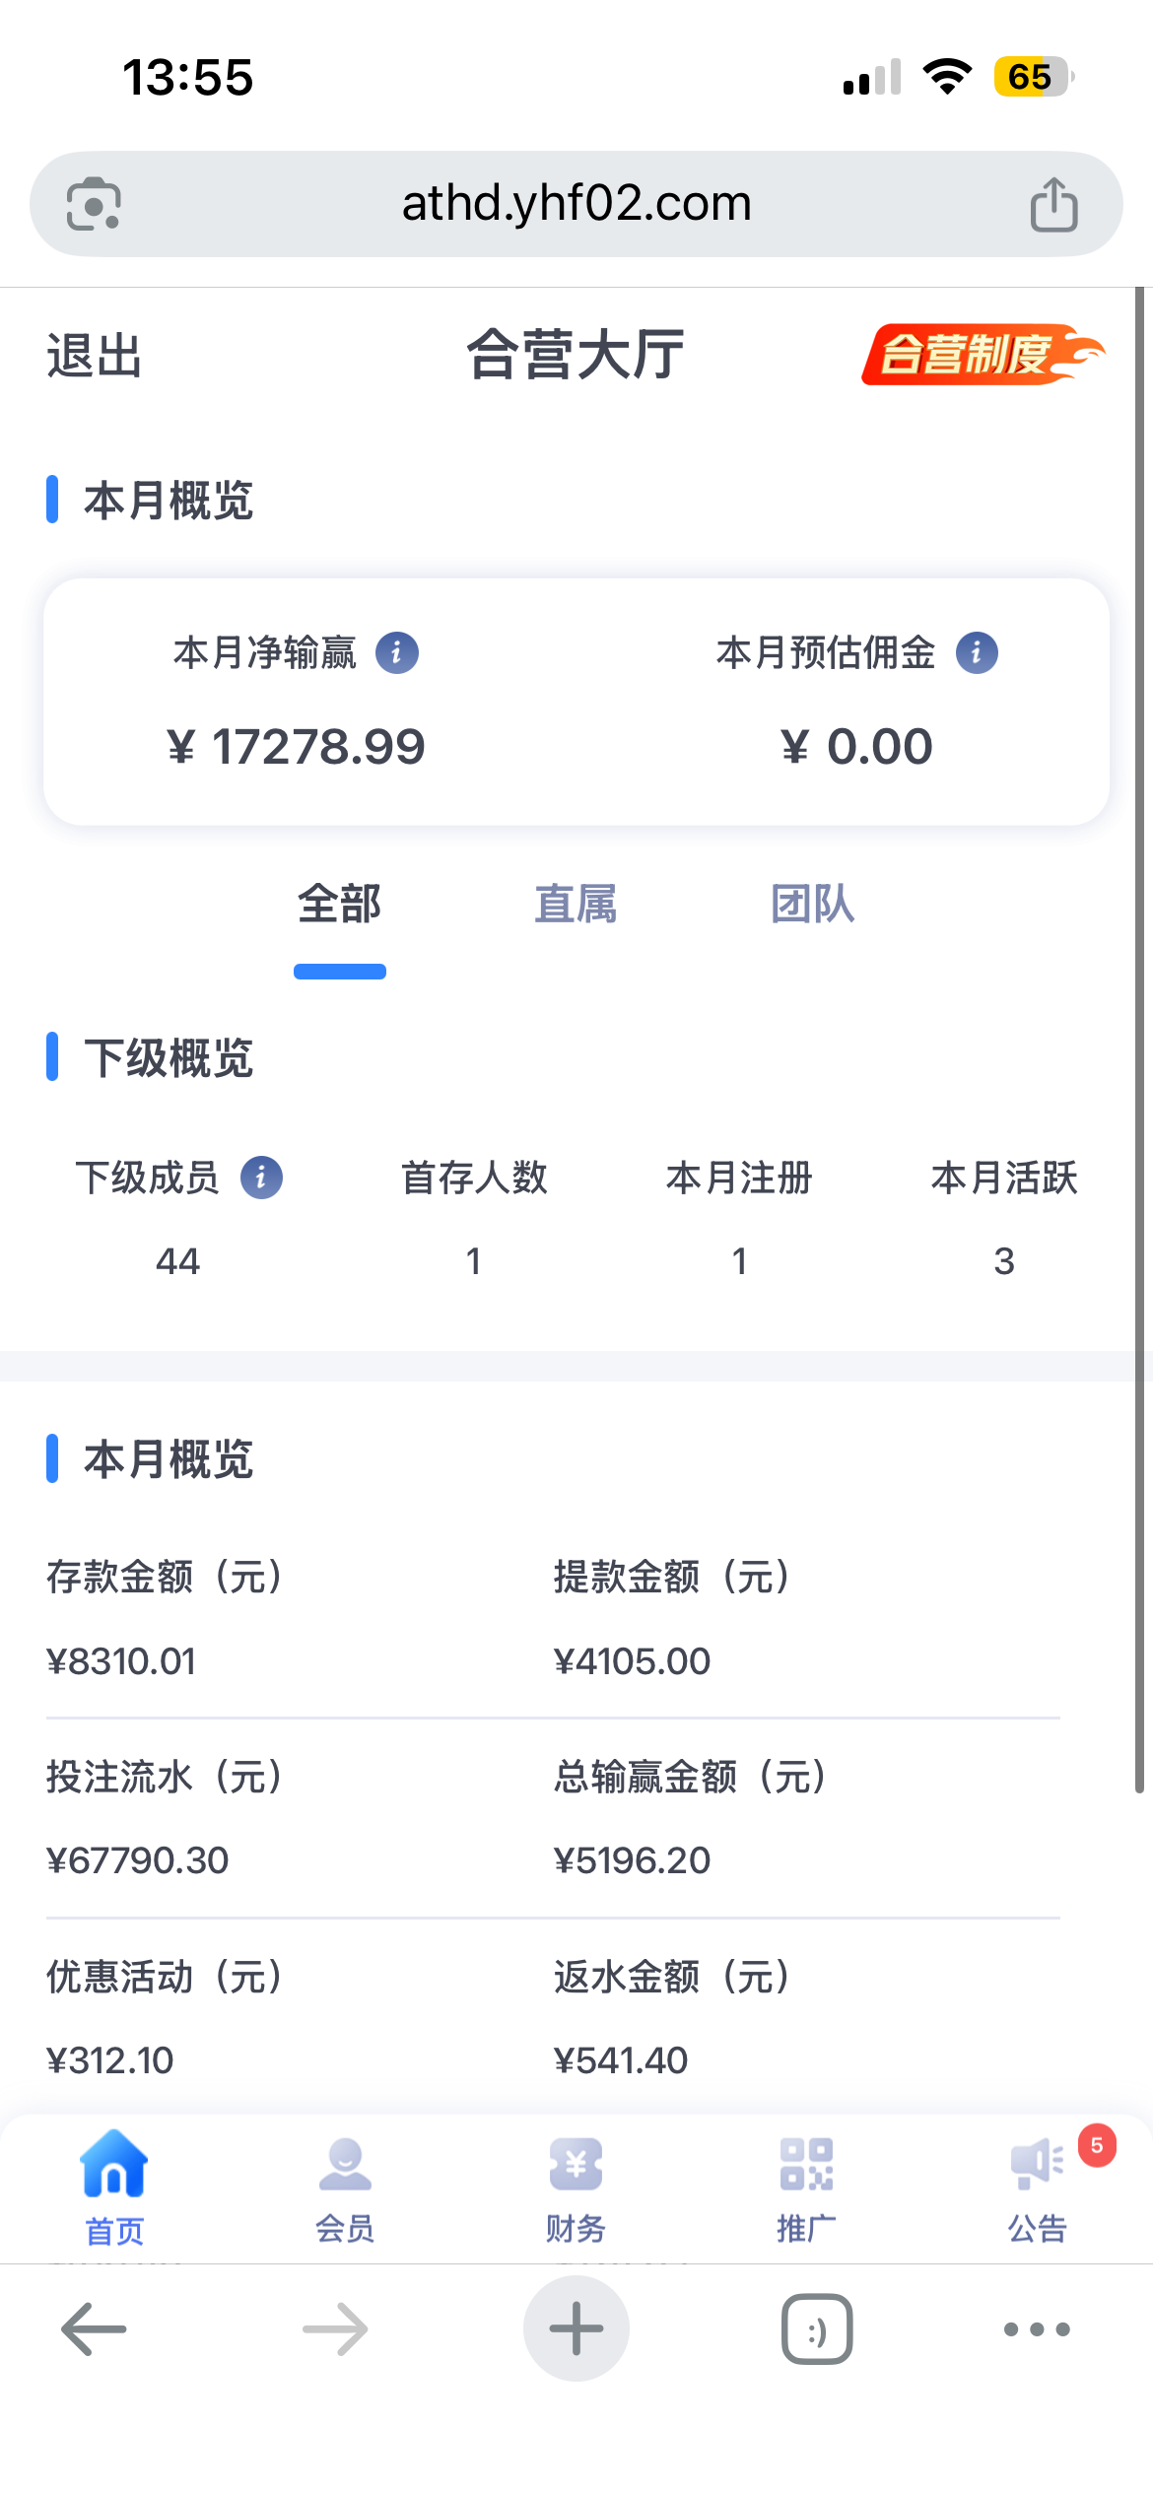
Task: Open the 财务 finance icon
Action: click(576, 2166)
